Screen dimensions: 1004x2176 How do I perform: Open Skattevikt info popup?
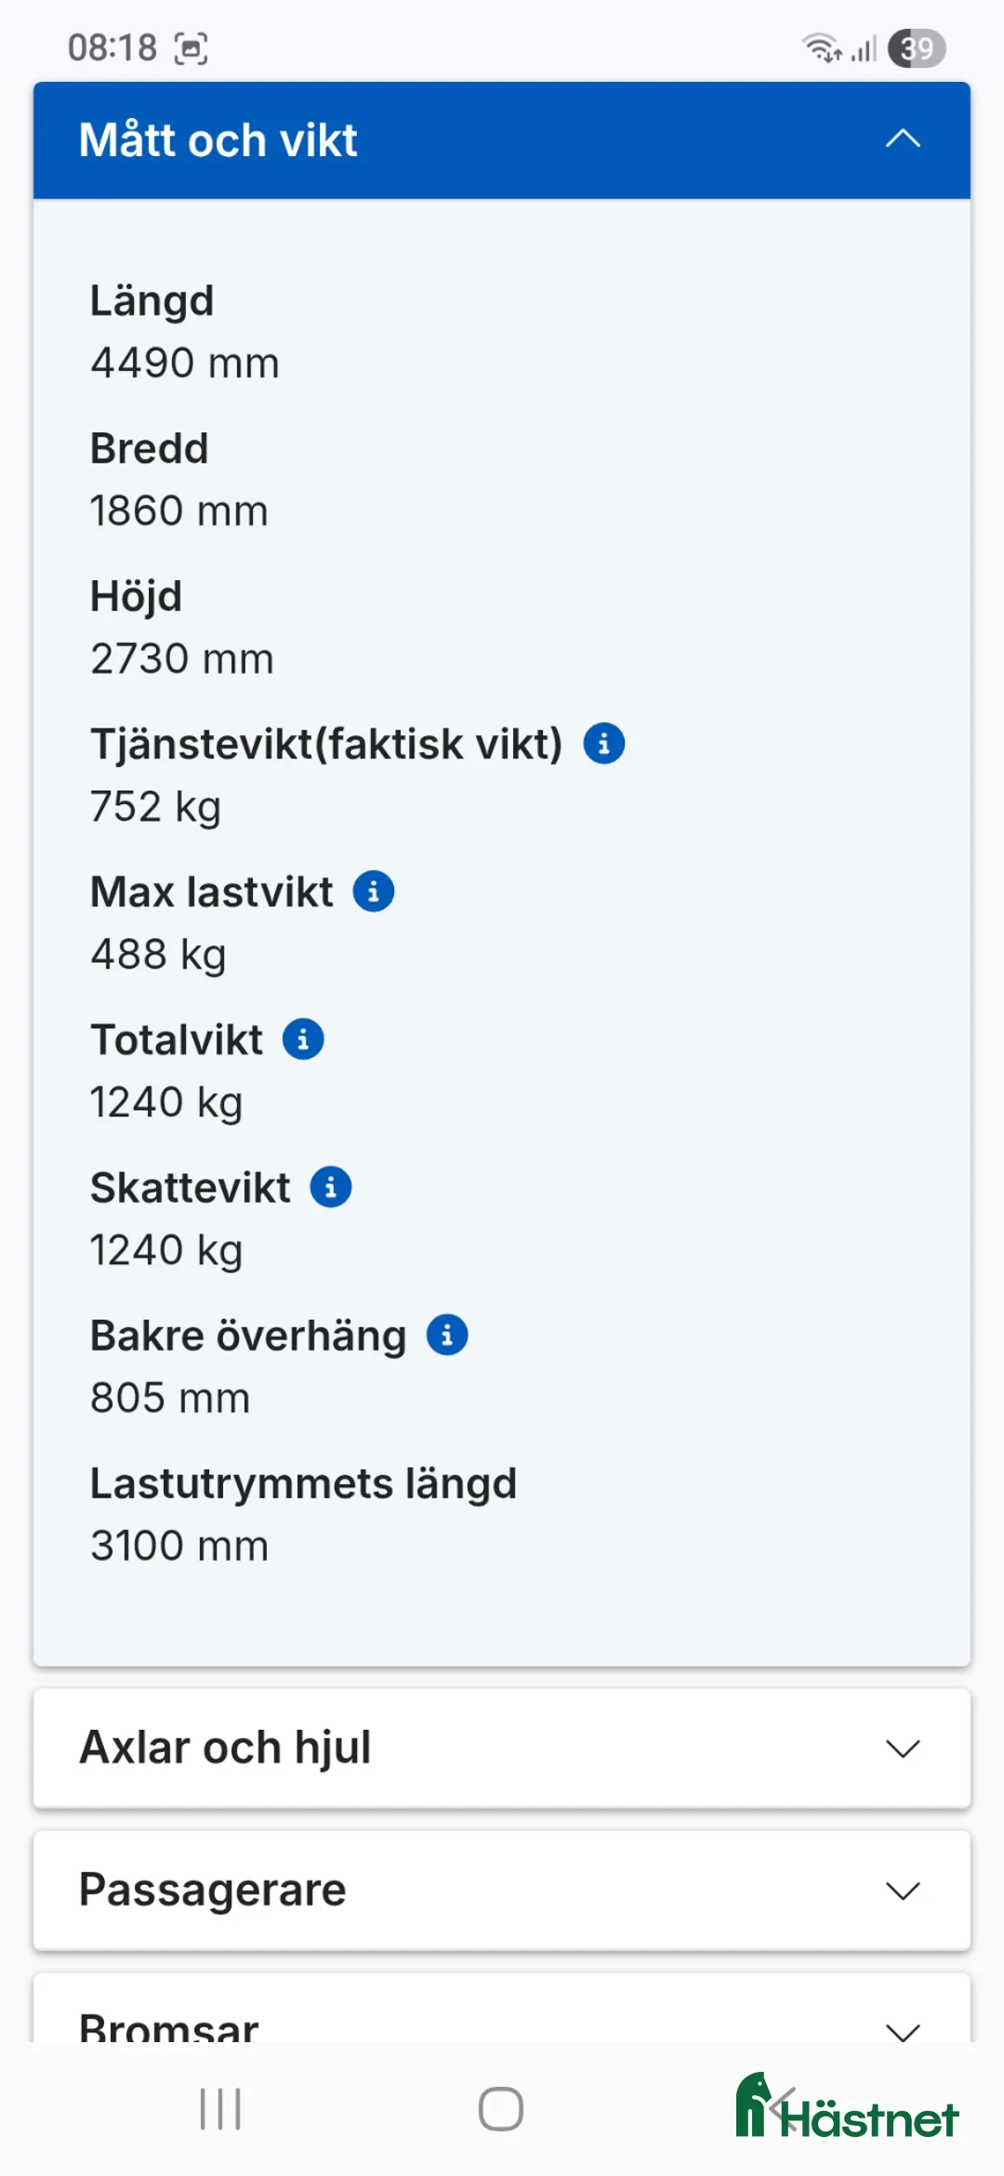pos(332,1186)
